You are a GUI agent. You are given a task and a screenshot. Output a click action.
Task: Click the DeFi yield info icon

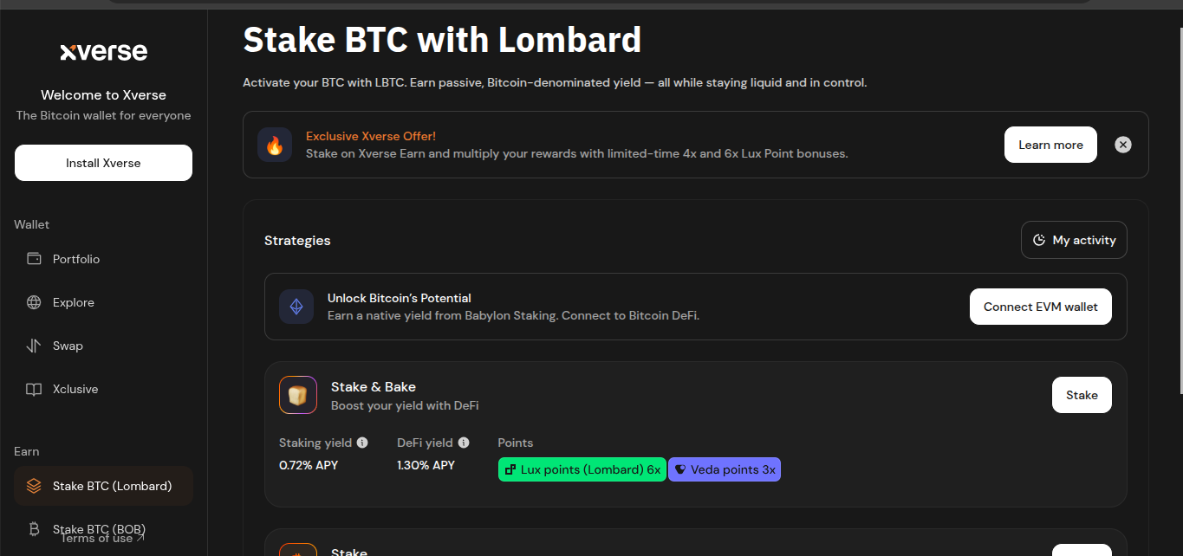pyautogui.click(x=464, y=443)
